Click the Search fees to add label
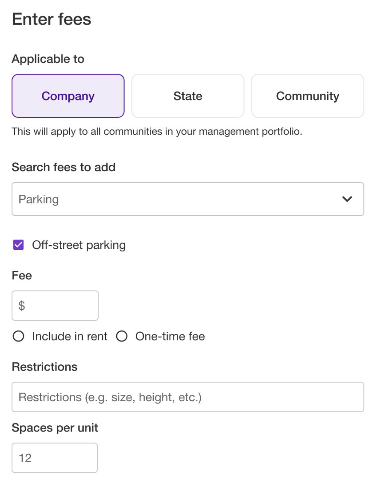Screen dimensions: 380x482 [x=63, y=167]
